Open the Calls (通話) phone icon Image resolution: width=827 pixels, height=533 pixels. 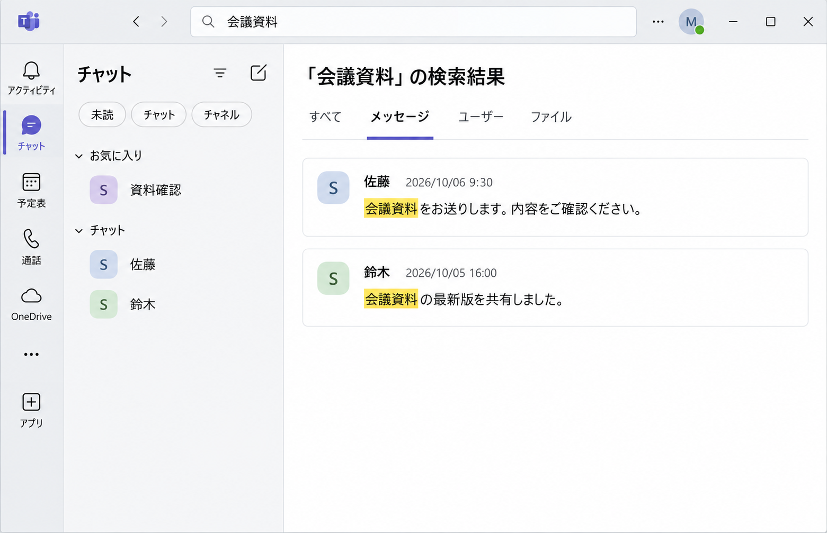31,247
